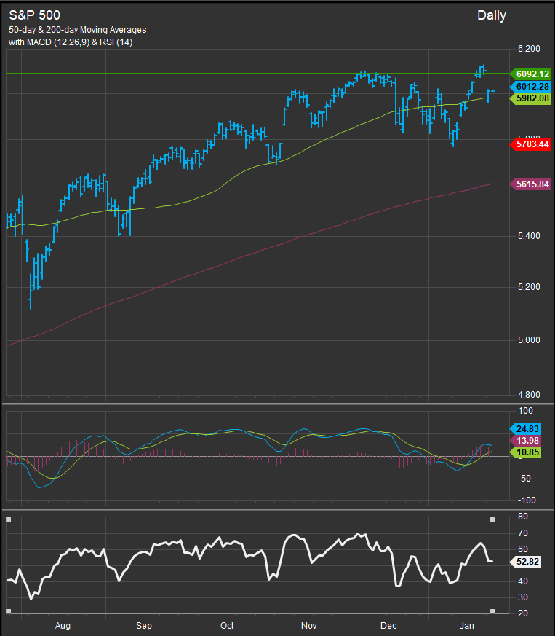Click the RSI 30 scale label

click(523, 597)
